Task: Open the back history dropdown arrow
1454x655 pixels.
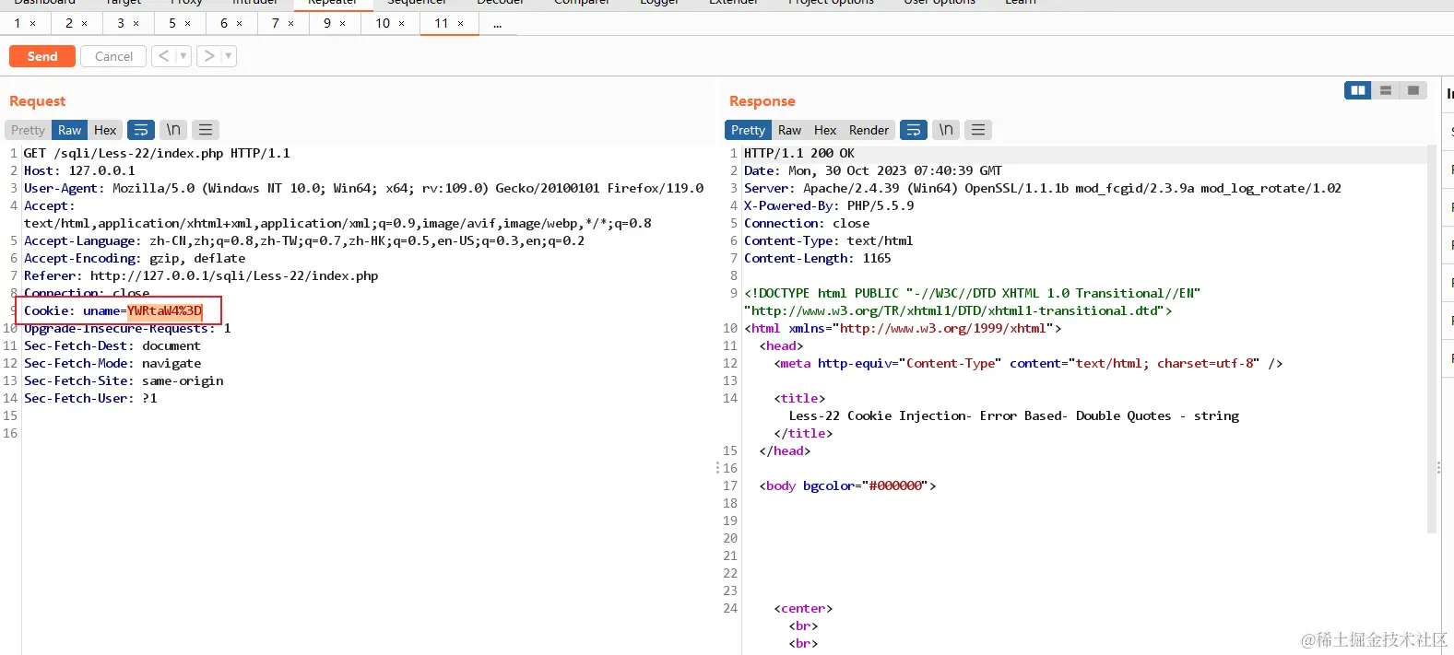Action: 183,56
